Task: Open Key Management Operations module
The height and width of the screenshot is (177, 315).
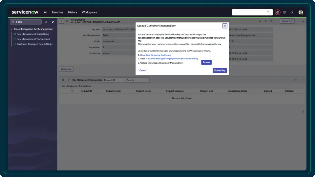Action: click(32, 34)
